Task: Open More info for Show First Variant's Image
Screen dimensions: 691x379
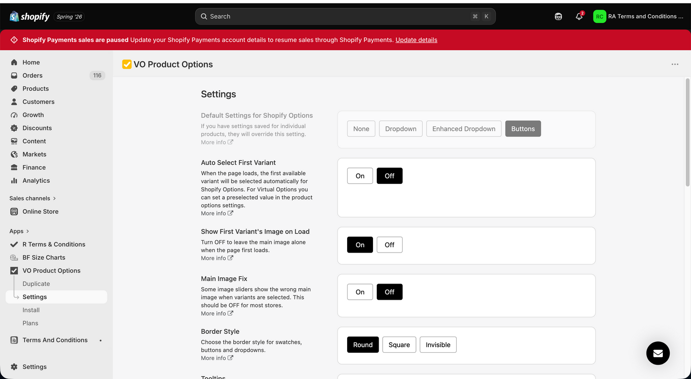Action: [x=217, y=258]
